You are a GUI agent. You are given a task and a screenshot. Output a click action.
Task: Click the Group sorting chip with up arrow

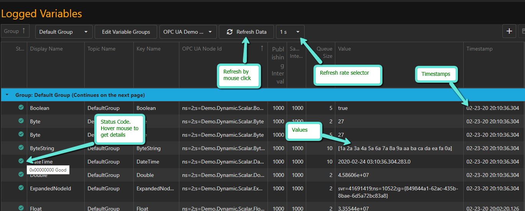15,31
